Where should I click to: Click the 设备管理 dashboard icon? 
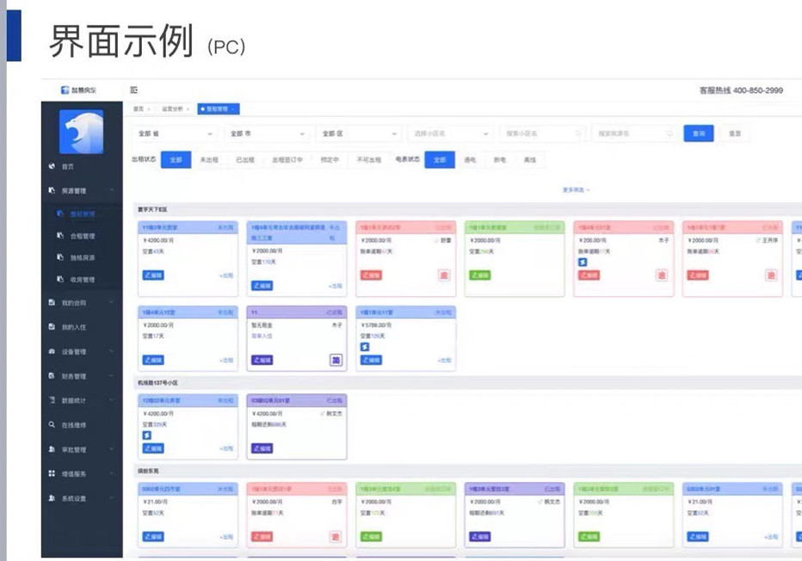(52, 351)
